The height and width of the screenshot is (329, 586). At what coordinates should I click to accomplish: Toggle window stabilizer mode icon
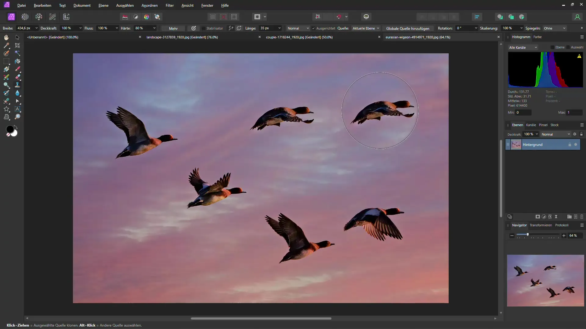tap(239, 28)
